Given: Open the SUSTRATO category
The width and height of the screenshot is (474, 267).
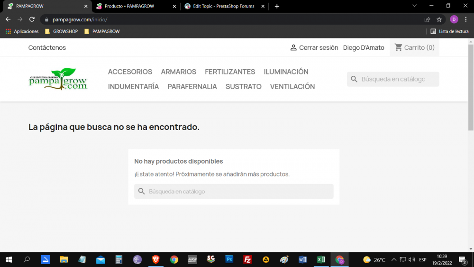Looking at the screenshot, I should tap(243, 86).
